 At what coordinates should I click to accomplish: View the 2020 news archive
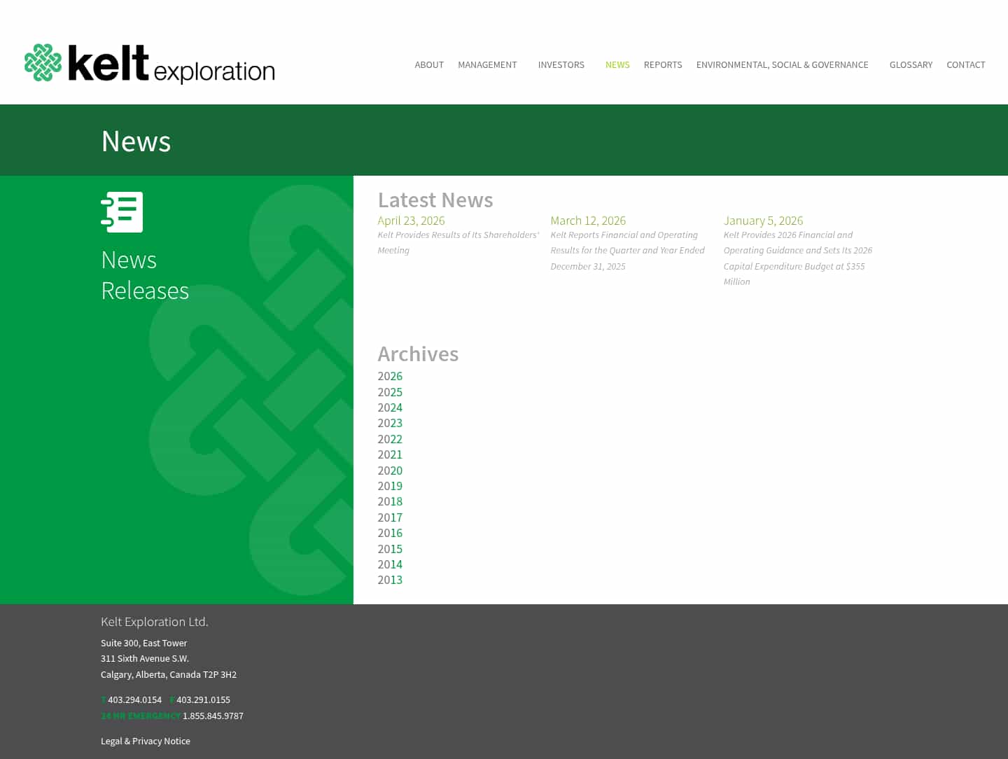click(390, 470)
